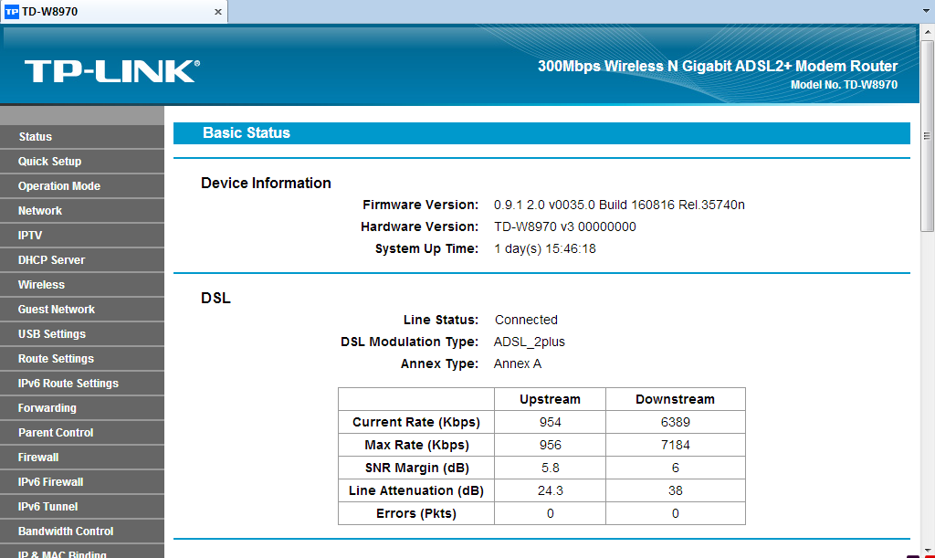Viewport: 935px width, 558px height.
Task: Close the TD-W8970 tab
Action: (x=217, y=12)
